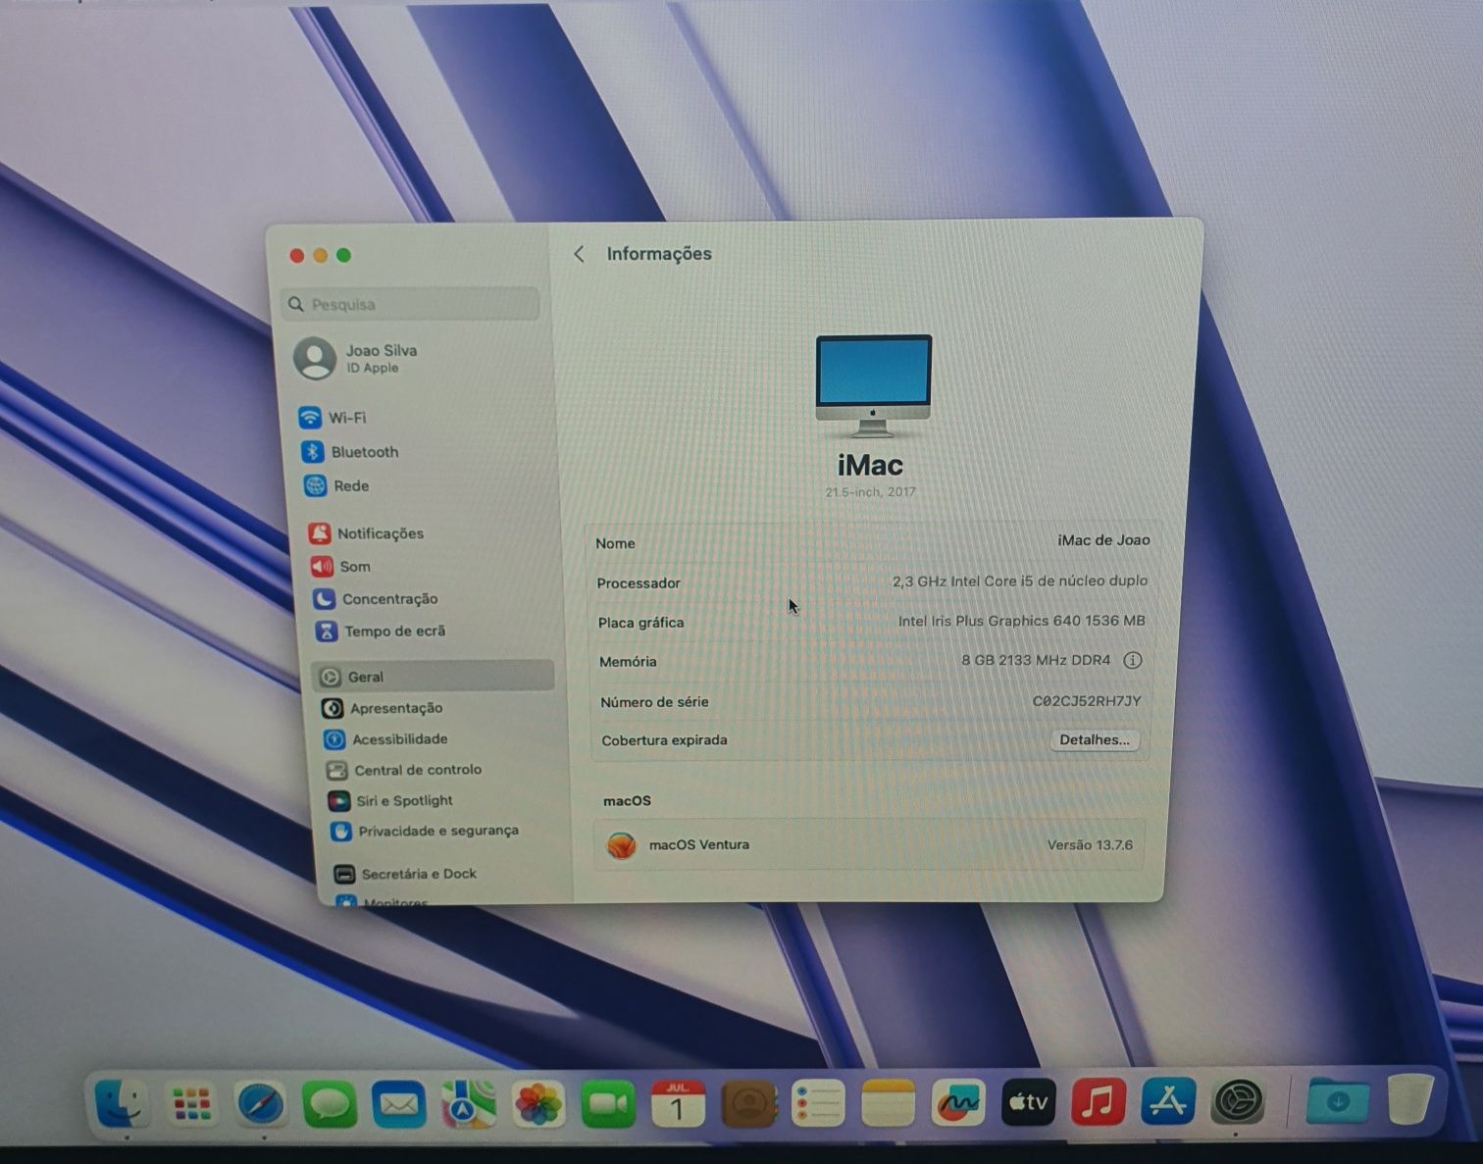Screen dimensions: 1483x1164
Task: Open Notes from the Dock
Action: [888, 1103]
